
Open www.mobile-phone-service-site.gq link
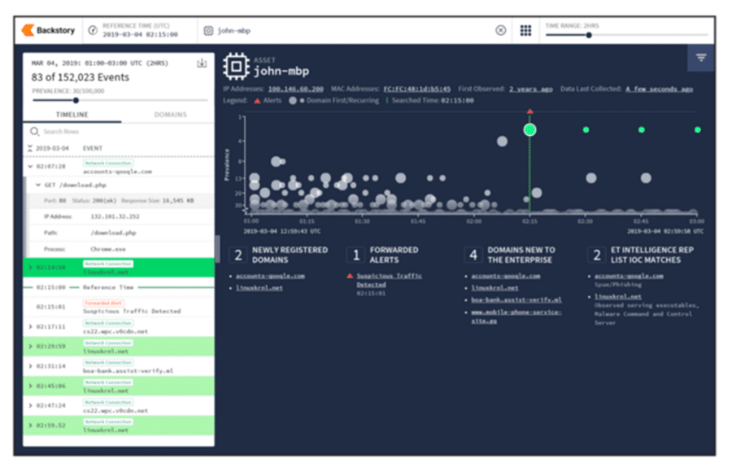pyautogui.click(x=516, y=317)
